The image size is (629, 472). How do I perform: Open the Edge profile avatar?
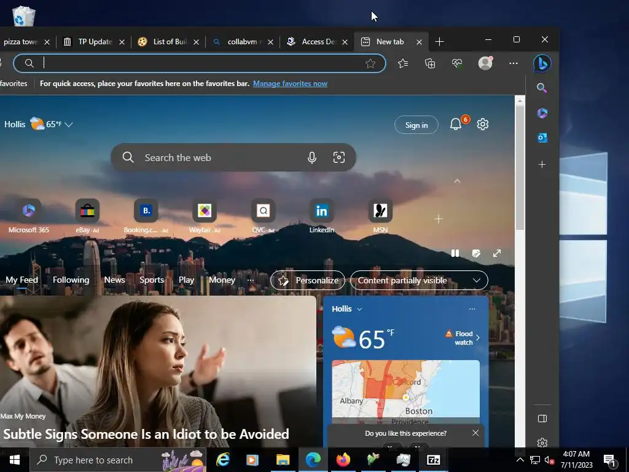tap(485, 63)
